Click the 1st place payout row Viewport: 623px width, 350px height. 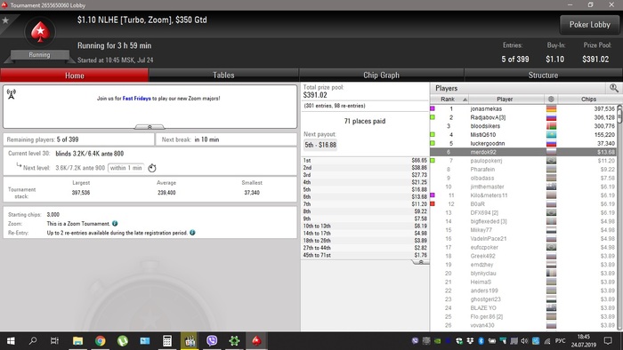(365, 161)
